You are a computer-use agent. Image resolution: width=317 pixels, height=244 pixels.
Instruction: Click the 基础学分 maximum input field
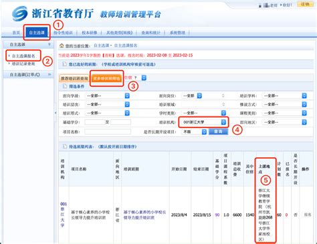(120, 122)
